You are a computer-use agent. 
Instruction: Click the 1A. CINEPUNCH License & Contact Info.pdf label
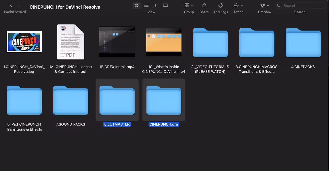click(71, 69)
